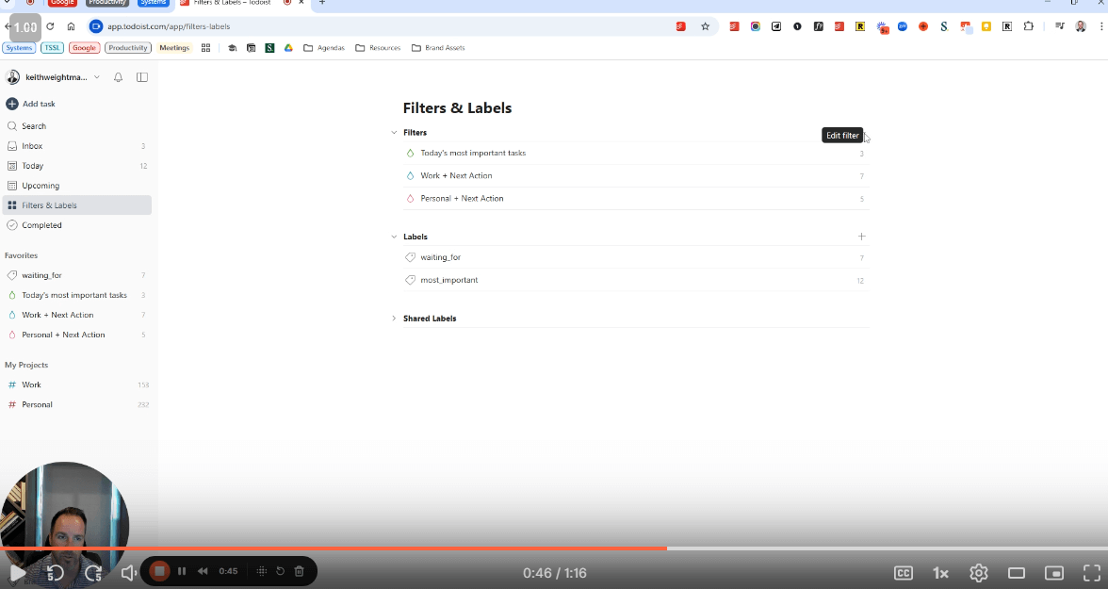This screenshot has width=1108, height=589.
Task: Open the Productivity bookmark group
Action: tap(128, 47)
